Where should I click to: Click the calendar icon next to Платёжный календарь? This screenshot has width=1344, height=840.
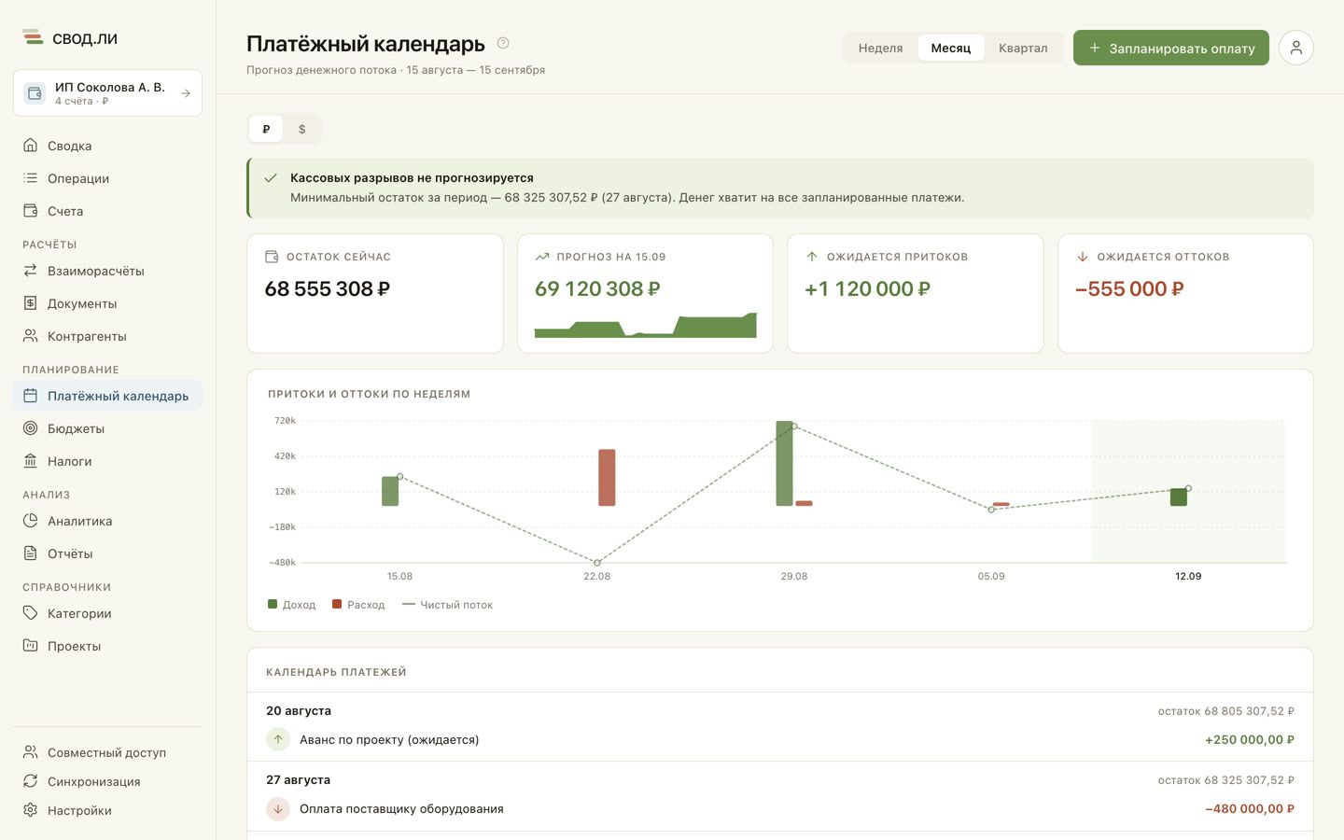[31, 396]
